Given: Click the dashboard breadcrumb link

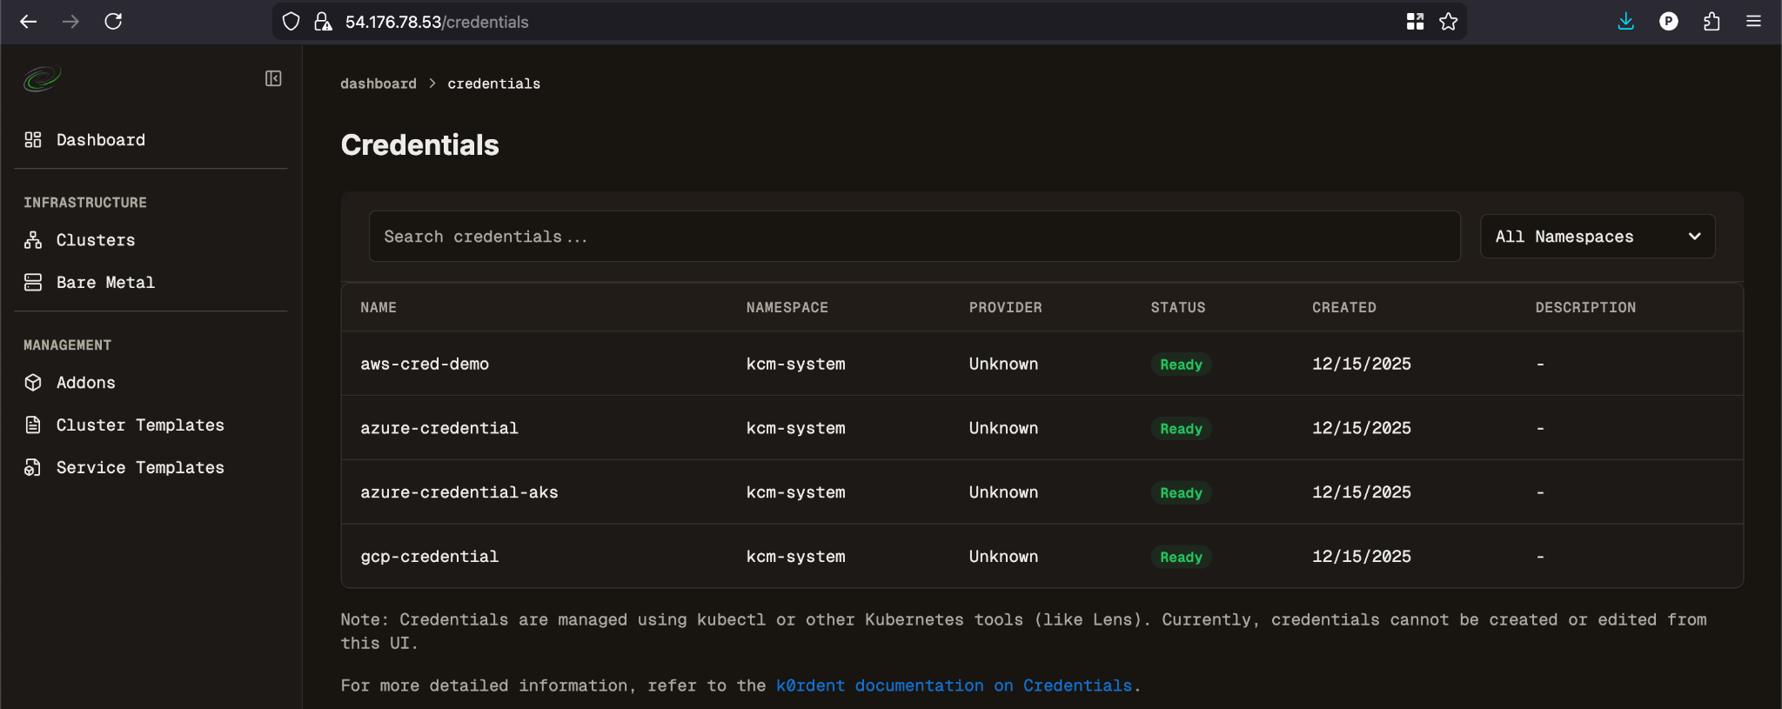Looking at the screenshot, I should click(x=378, y=84).
